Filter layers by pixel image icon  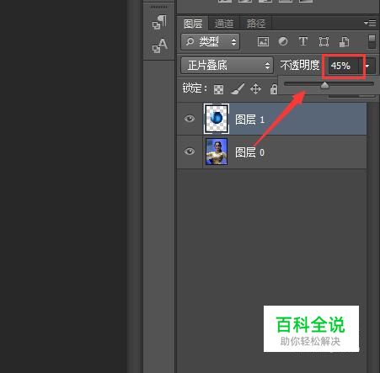263,42
